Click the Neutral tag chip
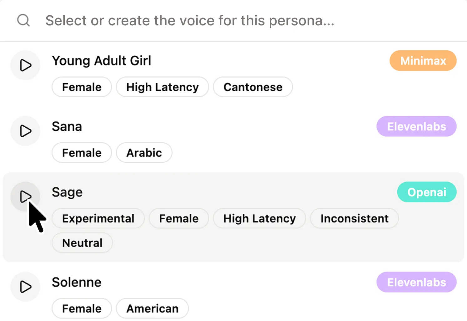 tap(82, 243)
